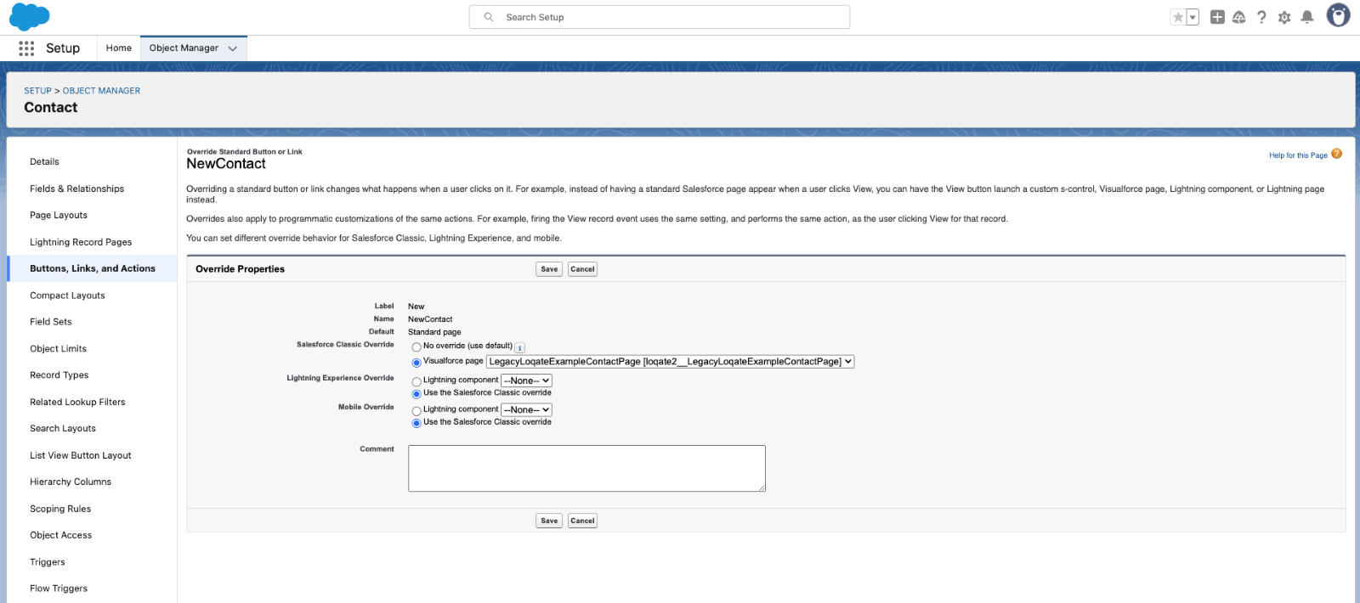Select Lightning component radio under Mobile Override
The width and height of the screenshot is (1360, 603).
(x=416, y=411)
